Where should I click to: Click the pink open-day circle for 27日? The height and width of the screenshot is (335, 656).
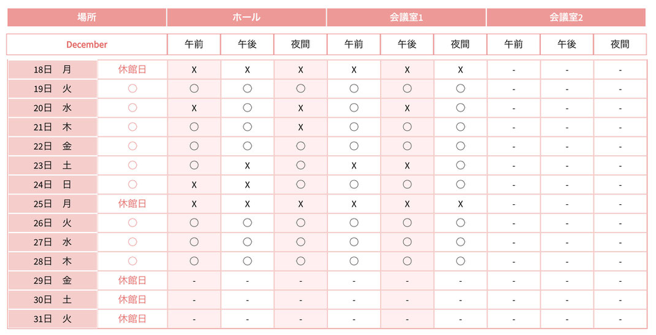pyautogui.click(x=132, y=242)
